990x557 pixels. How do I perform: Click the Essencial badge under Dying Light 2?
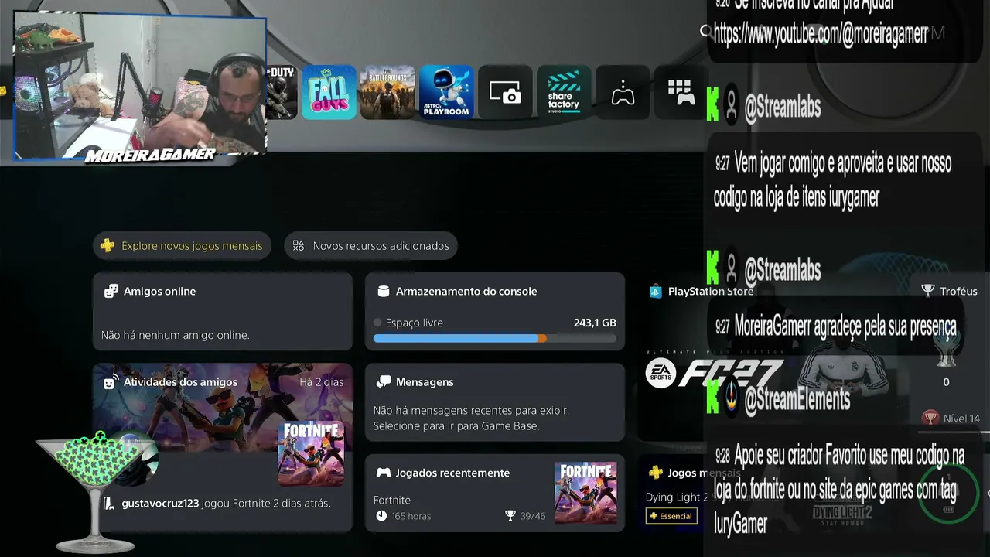pos(671,516)
